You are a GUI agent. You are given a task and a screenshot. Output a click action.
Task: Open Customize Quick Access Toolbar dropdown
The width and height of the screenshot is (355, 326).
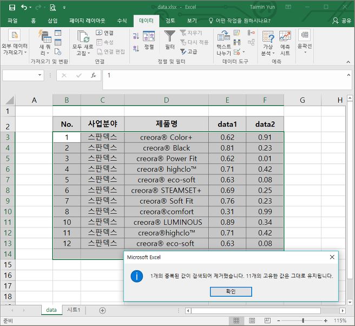64,8
